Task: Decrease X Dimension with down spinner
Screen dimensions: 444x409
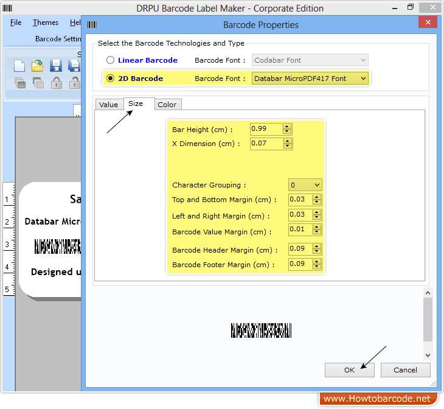Action: point(288,146)
